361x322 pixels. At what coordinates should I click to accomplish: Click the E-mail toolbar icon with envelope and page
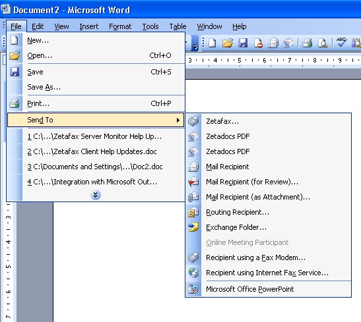(273, 43)
